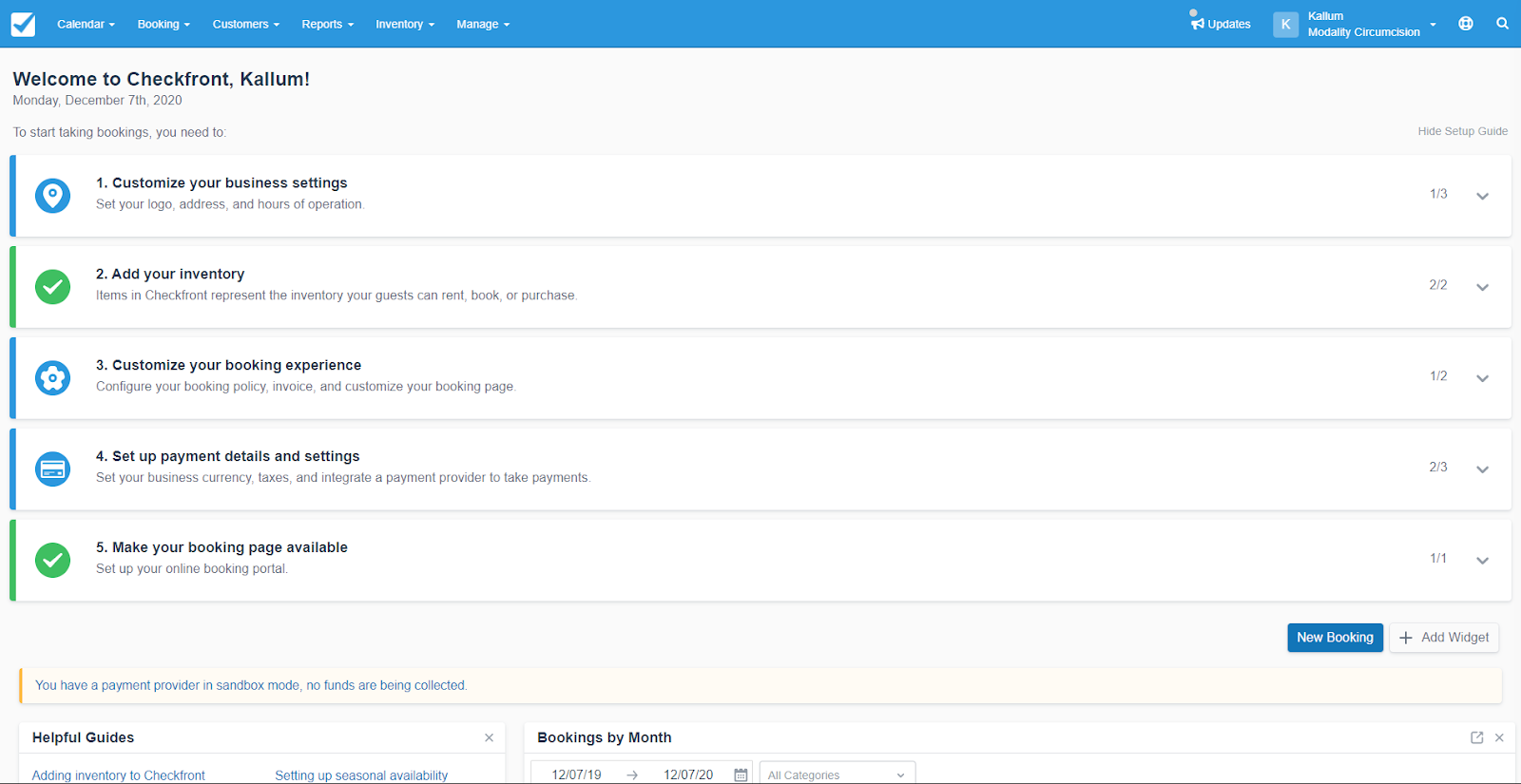Screen dimensions: 1521x784
Task: Open the Booking menu
Action: click(164, 24)
